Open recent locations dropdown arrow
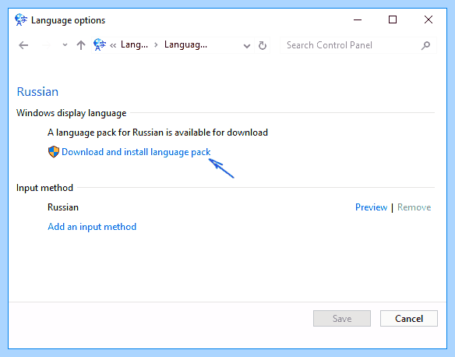This screenshot has width=455, height=357. click(x=65, y=45)
